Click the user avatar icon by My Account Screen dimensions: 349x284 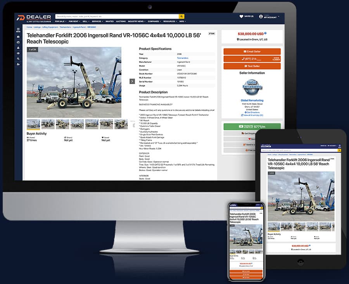261,16
